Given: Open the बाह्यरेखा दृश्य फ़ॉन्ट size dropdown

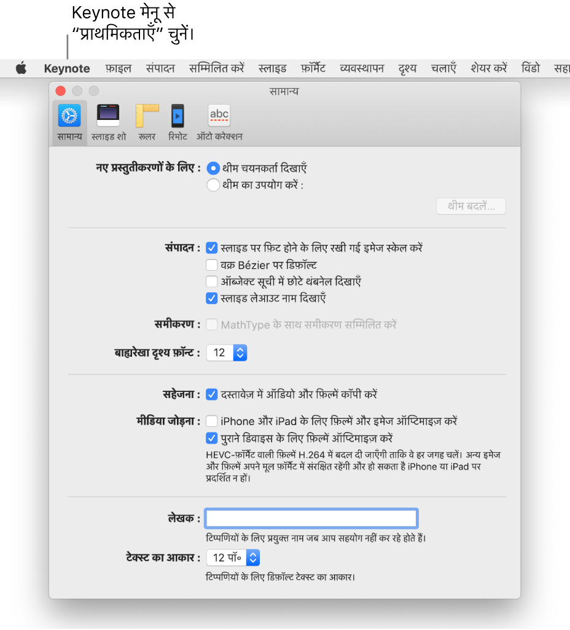Looking at the screenshot, I should (227, 353).
